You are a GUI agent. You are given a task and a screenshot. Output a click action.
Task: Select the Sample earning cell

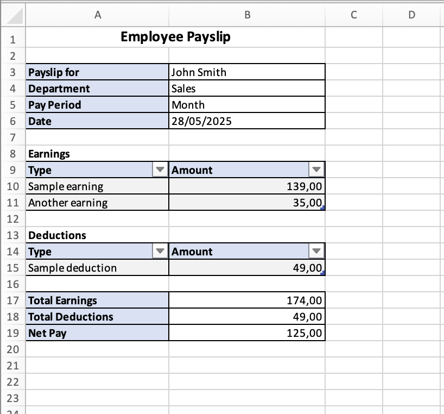tap(97, 186)
